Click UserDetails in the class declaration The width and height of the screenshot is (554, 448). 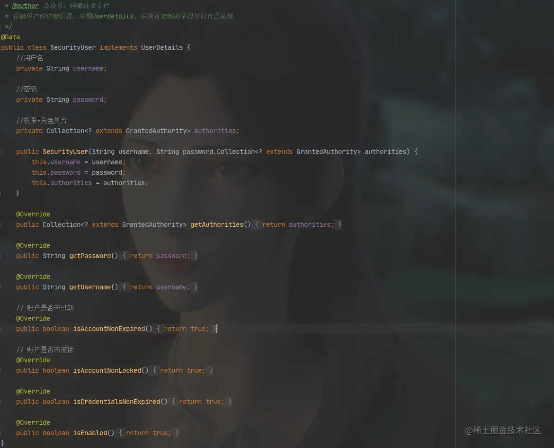click(162, 47)
